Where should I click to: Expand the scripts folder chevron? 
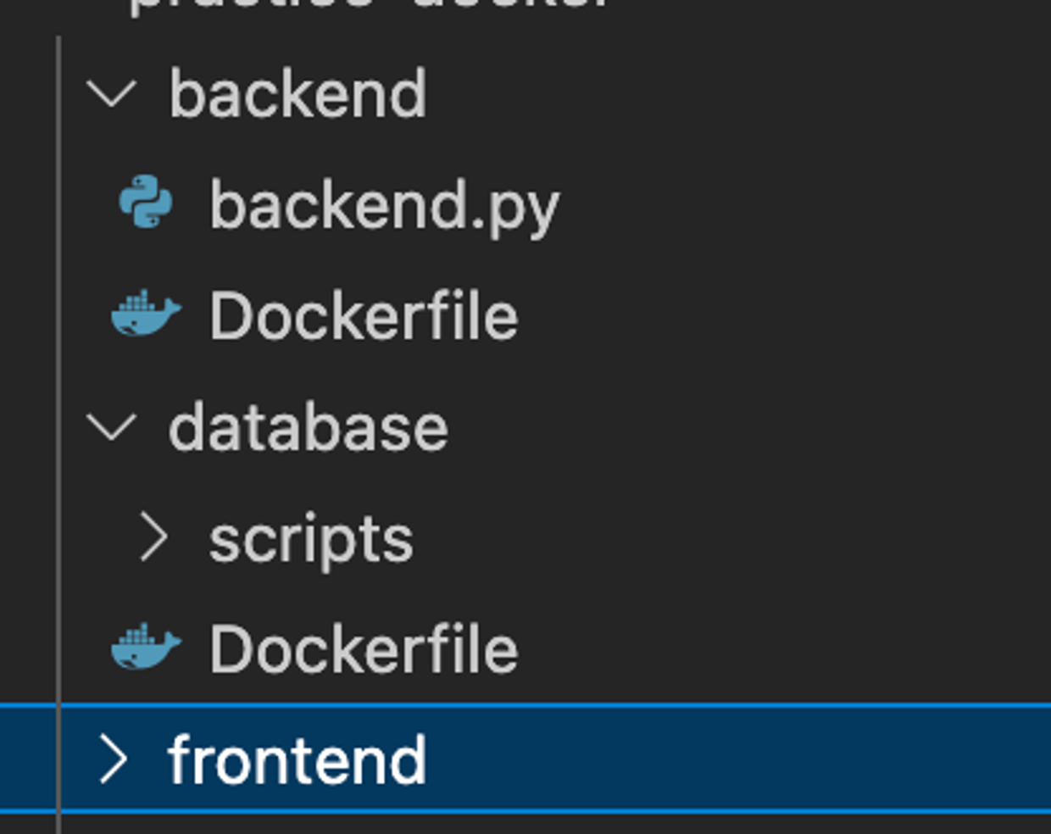coord(153,537)
